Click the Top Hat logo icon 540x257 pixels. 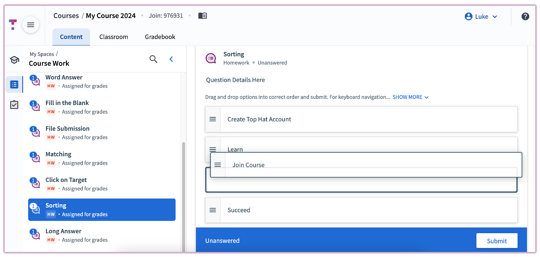tap(13, 25)
